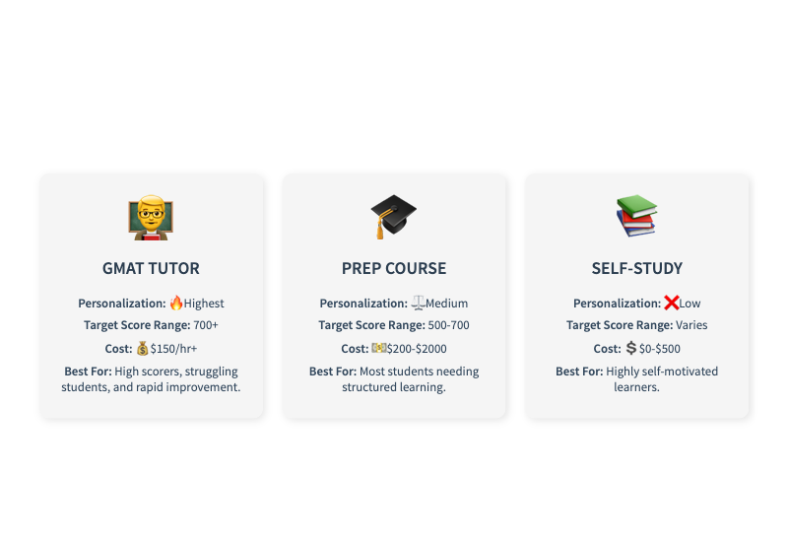Select the GMAT TUTOR heading

click(151, 268)
